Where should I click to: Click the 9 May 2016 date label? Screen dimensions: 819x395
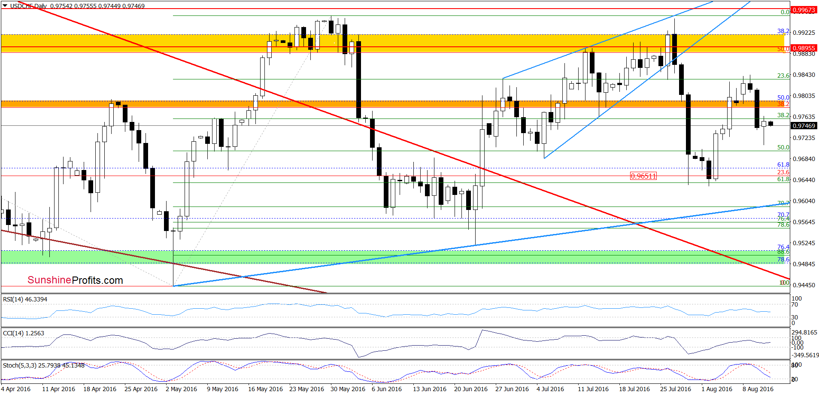pos(222,389)
